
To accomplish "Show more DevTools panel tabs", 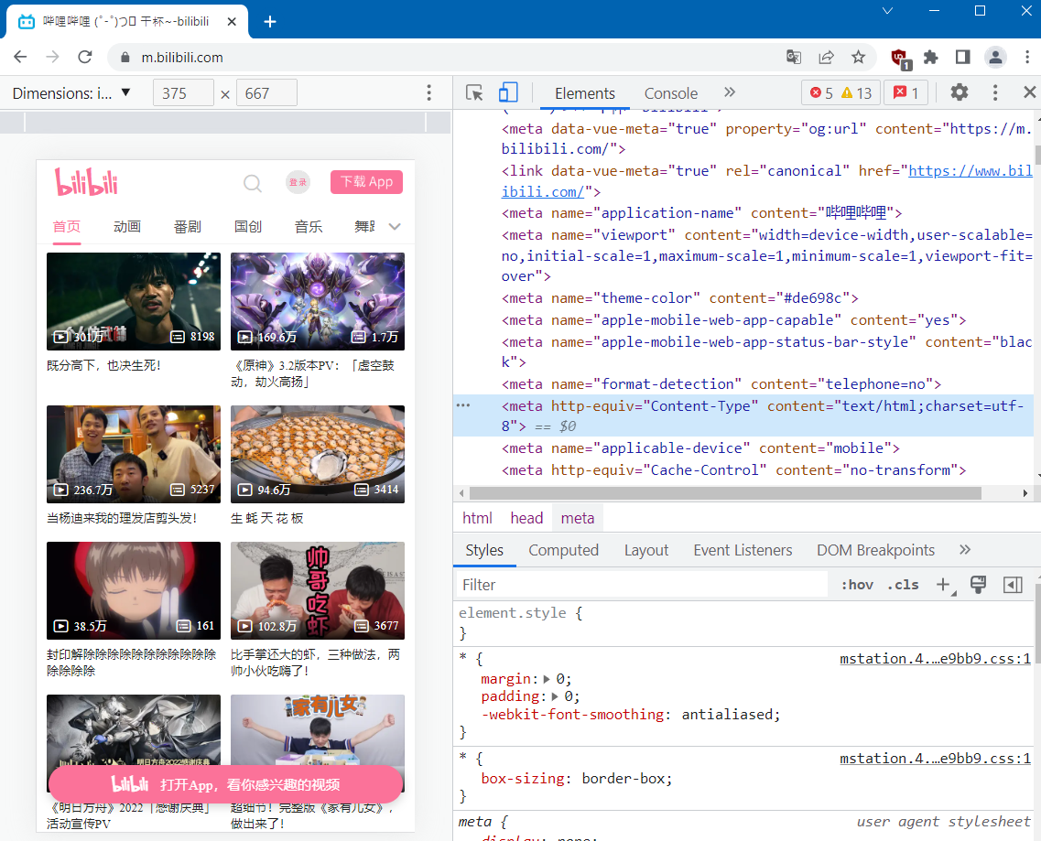I will tap(730, 92).
